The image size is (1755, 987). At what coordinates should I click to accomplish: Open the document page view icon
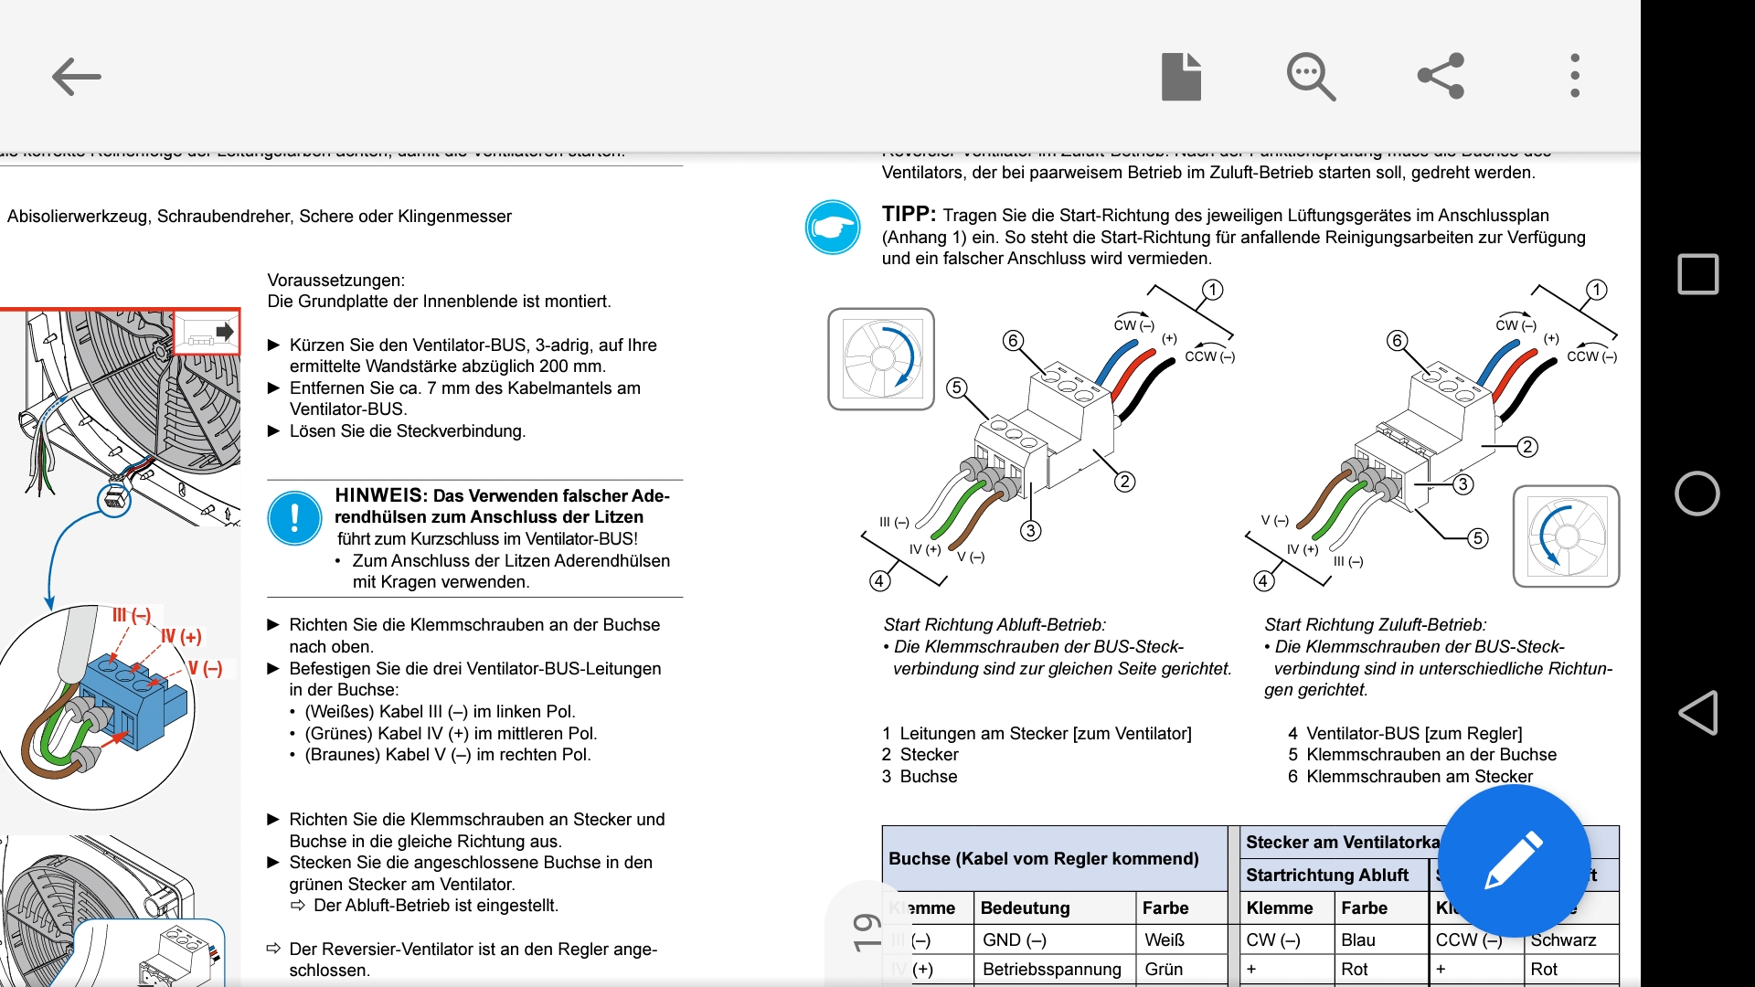click(1181, 77)
